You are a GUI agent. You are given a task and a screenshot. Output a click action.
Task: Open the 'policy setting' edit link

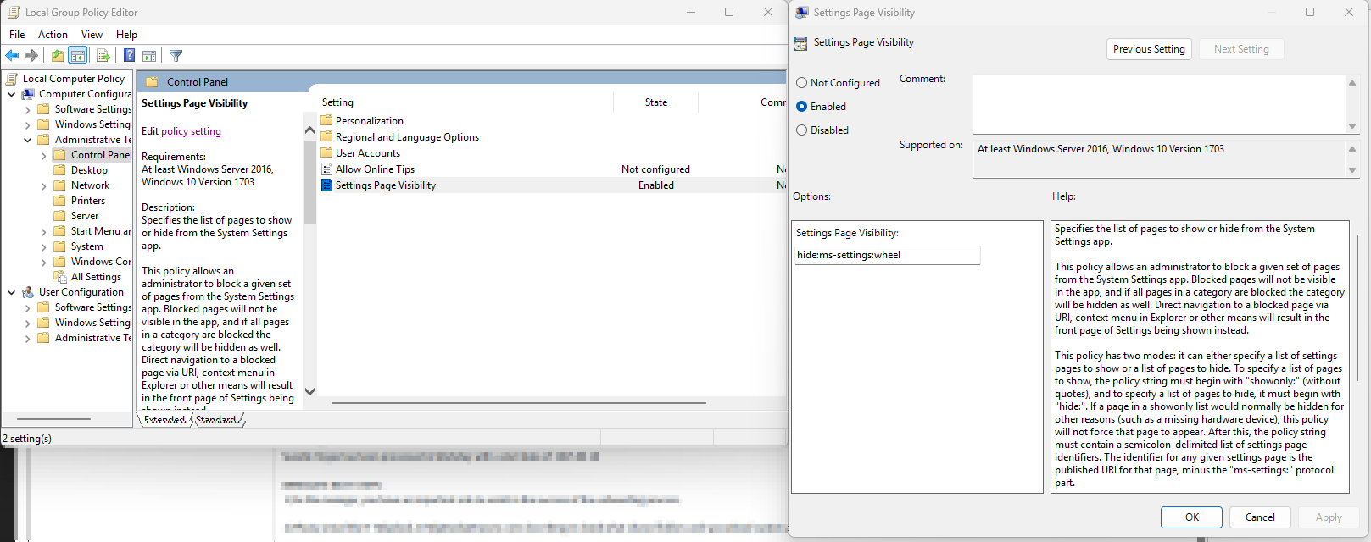[192, 131]
